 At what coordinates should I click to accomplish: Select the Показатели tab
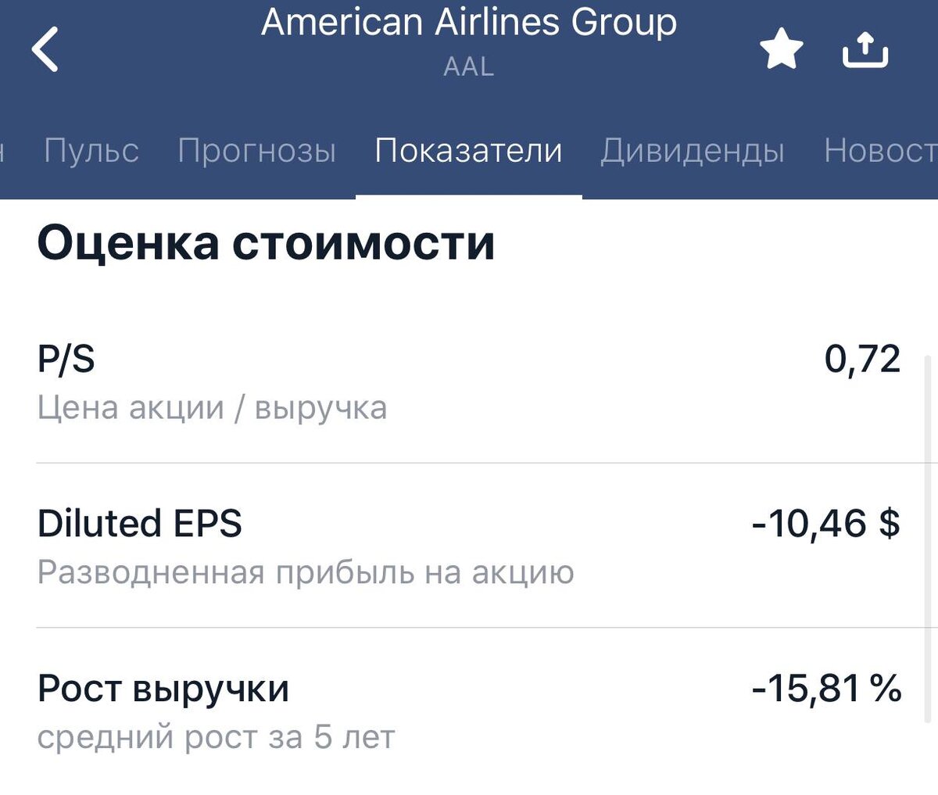pos(468,150)
